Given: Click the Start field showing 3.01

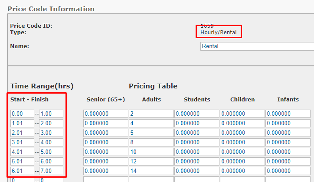Looking at the screenshot, I should 22,143.
